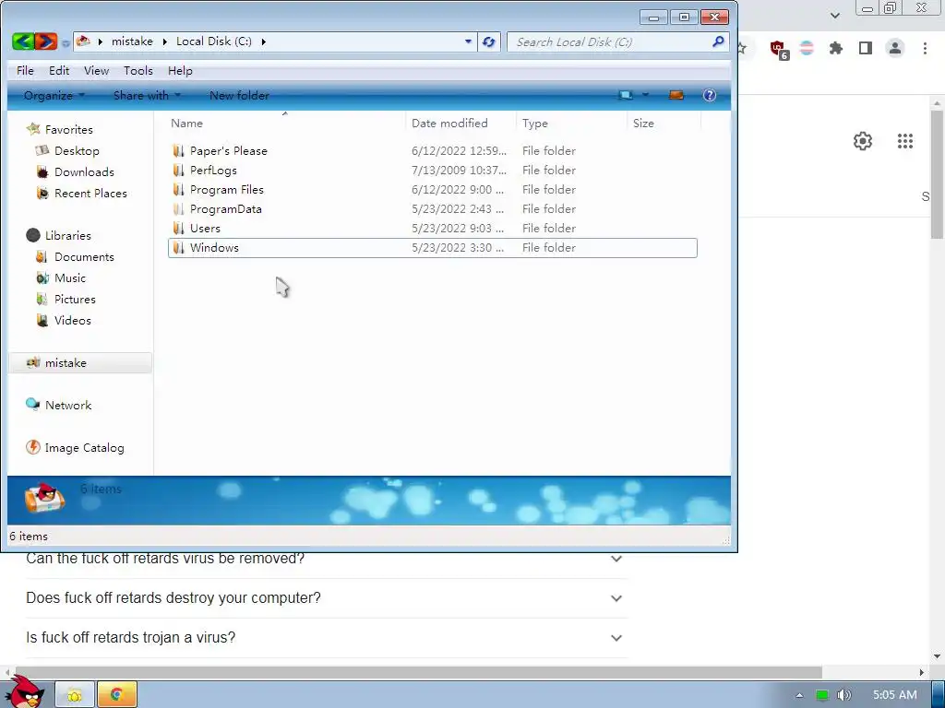Open Google settings gear in Chrome
This screenshot has height=708, width=945.
[863, 141]
